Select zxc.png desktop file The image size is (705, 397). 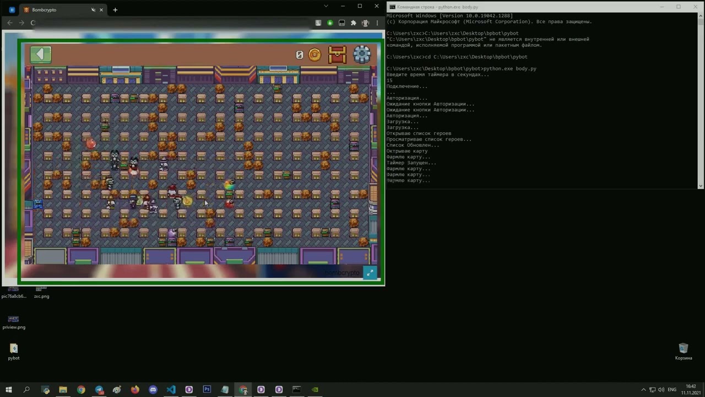pyautogui.click(x=41, y=292)
